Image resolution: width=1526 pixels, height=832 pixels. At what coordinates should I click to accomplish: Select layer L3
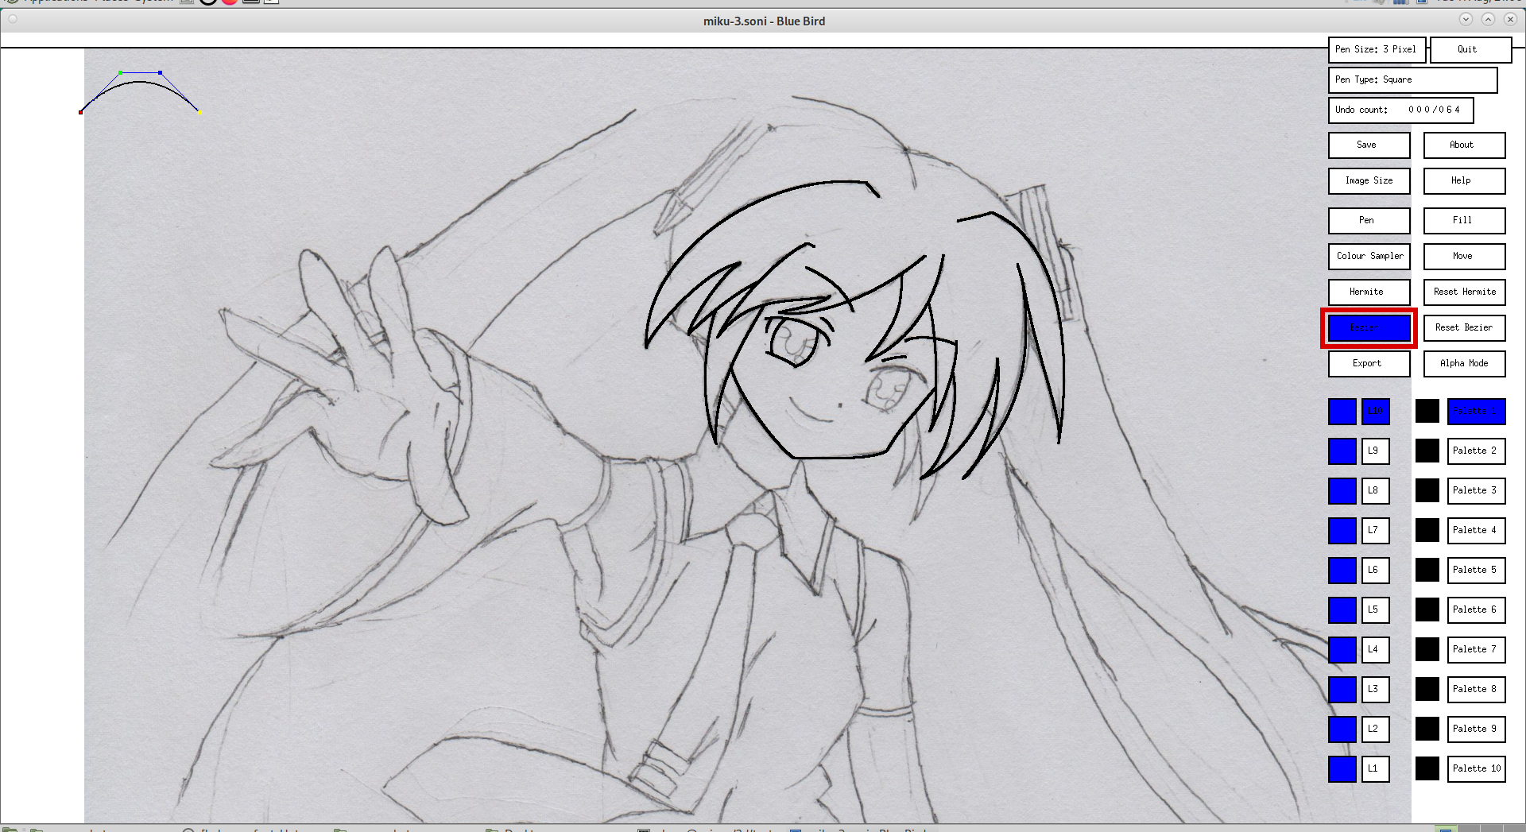(1375, 690)
